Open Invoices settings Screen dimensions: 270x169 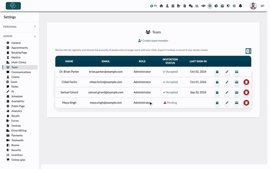point(16,126)
